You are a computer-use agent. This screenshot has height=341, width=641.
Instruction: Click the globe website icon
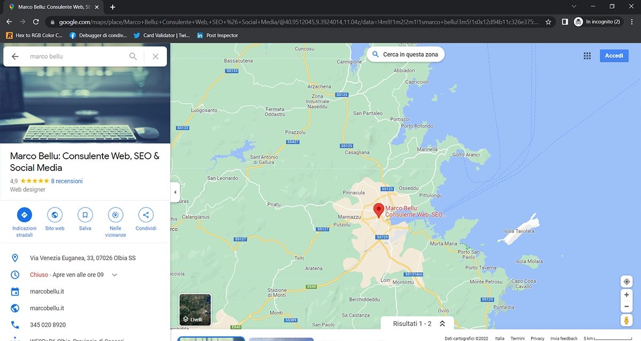15,308
